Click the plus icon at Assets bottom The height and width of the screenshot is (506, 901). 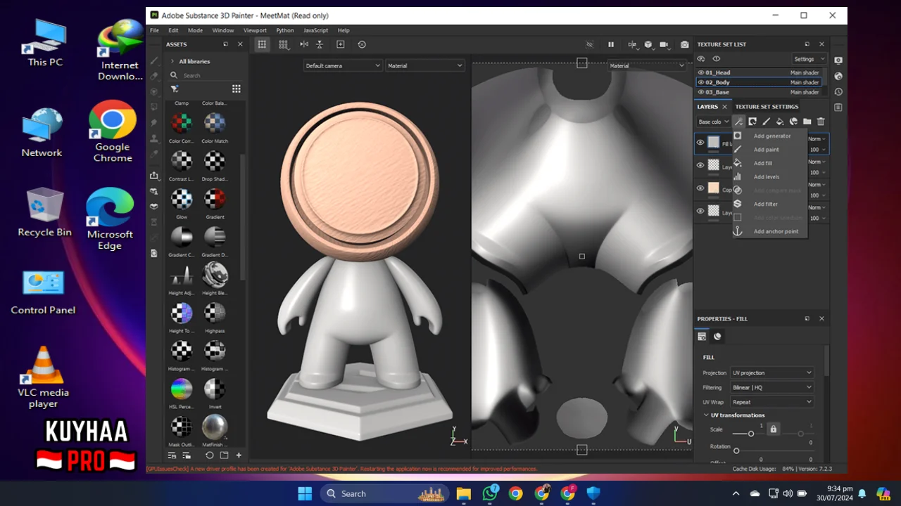[239, 455]
